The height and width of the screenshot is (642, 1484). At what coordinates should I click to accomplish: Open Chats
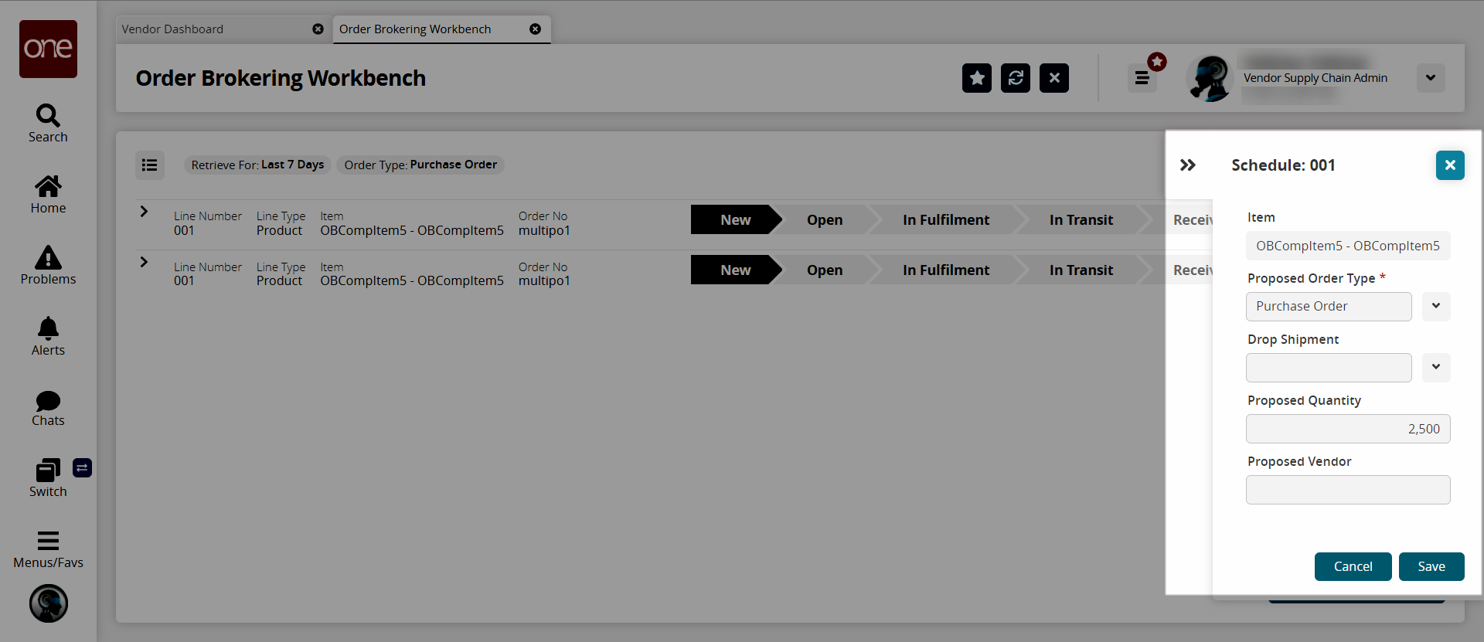48,408
